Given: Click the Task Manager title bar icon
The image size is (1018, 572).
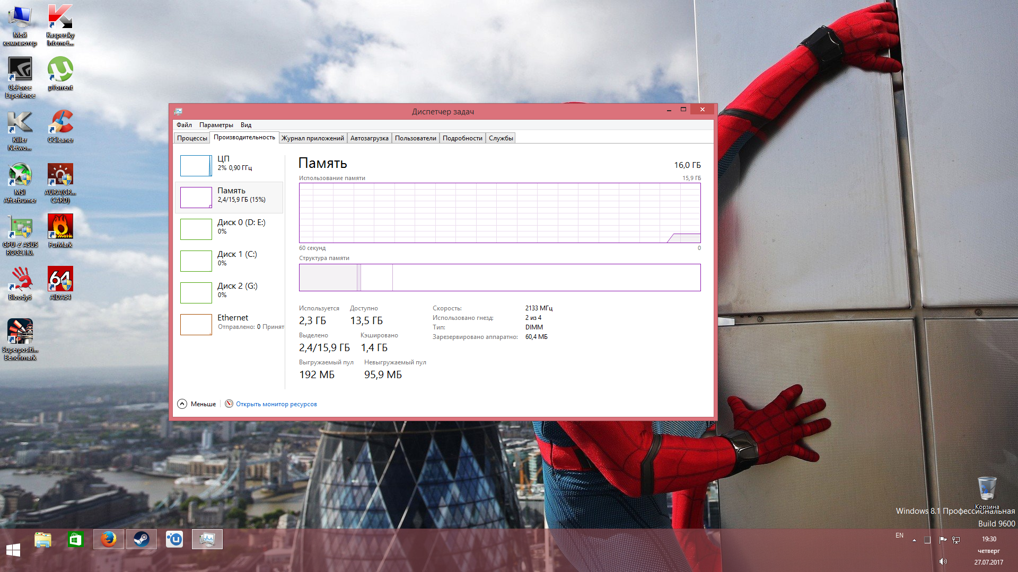Looking at the screenshot, I should [179, 111].
